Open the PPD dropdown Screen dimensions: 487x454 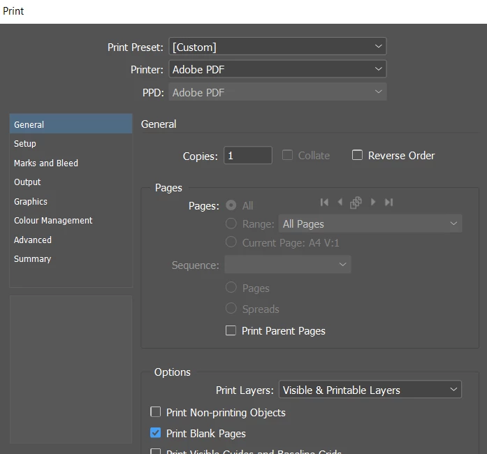tap(277, 92)
